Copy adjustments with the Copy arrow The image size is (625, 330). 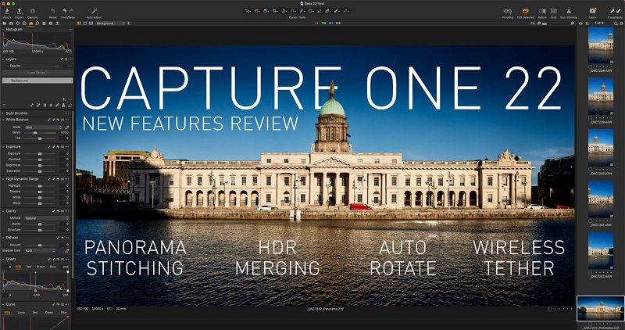(612, 12)
